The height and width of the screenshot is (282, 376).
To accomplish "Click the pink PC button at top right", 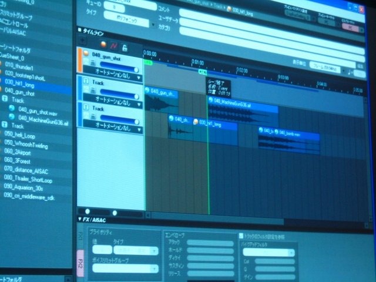I will tap(350, 28).
